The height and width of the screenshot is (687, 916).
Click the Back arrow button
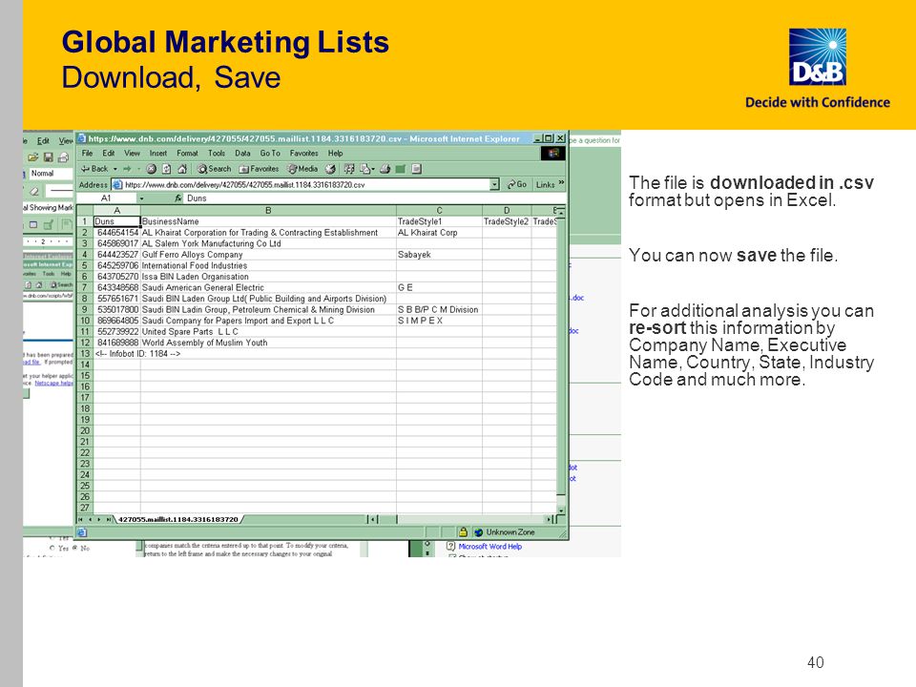coord(94,169)
